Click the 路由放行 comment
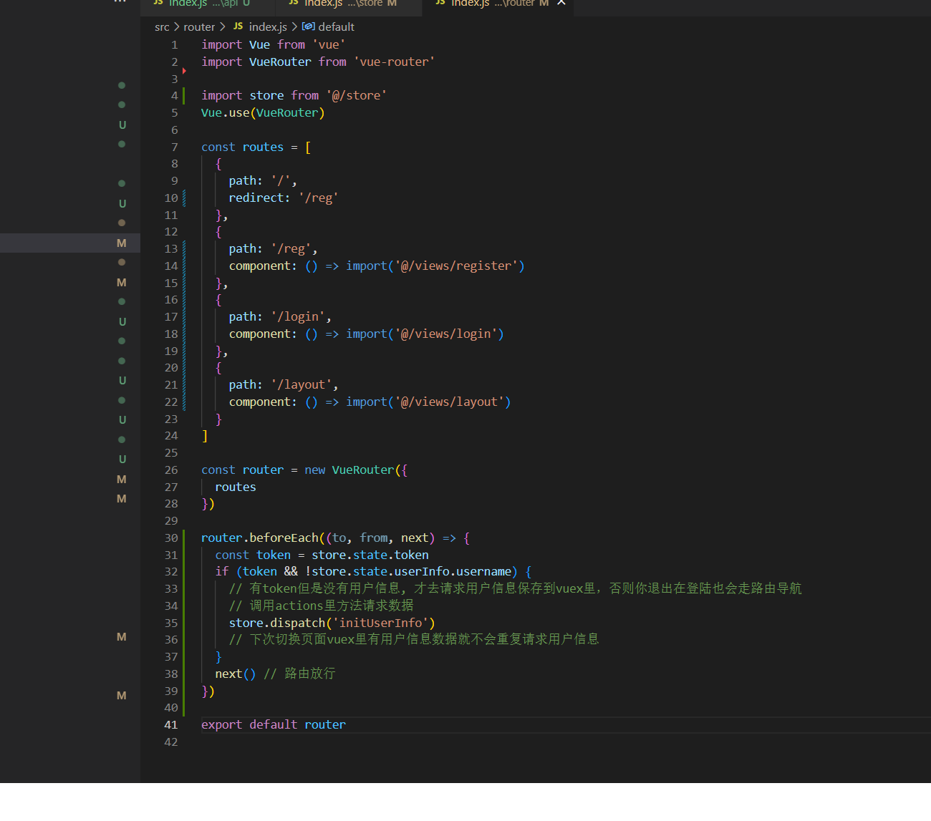 [299, 674]
